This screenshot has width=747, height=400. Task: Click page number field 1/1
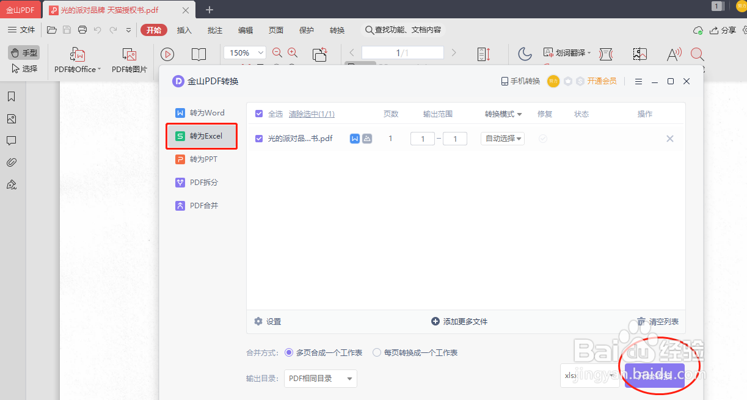(403, 53)
